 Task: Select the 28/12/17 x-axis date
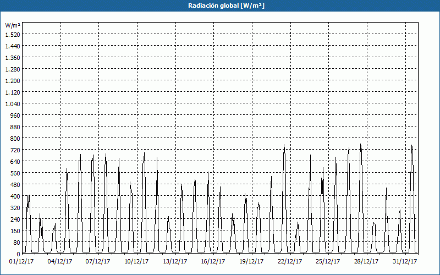click(x=366, y=261)
